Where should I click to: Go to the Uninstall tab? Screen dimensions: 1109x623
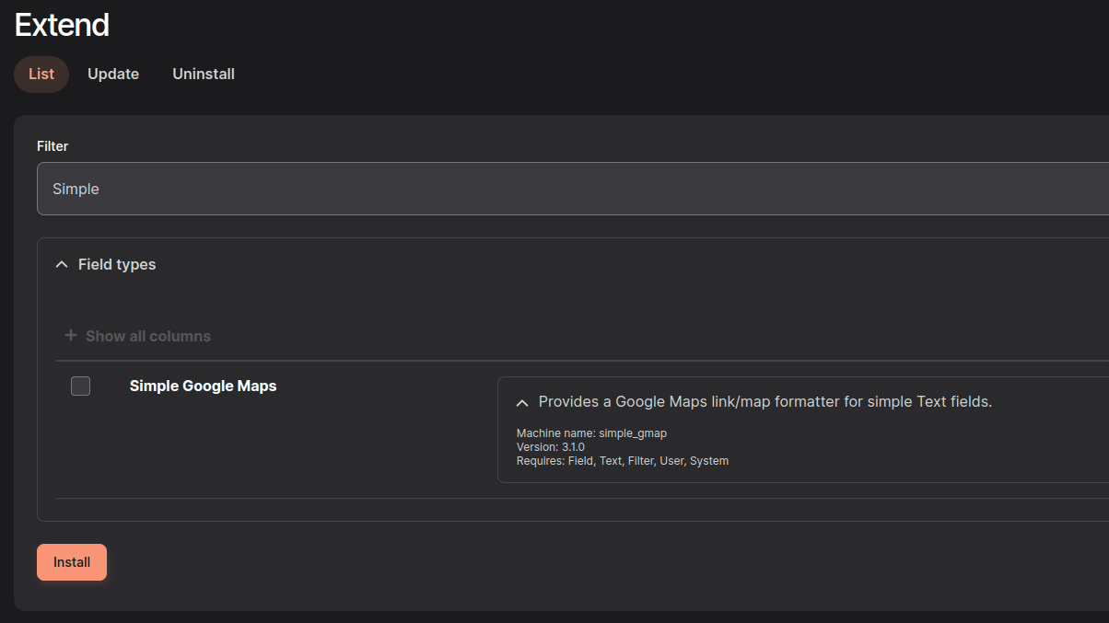coord(204,75)
